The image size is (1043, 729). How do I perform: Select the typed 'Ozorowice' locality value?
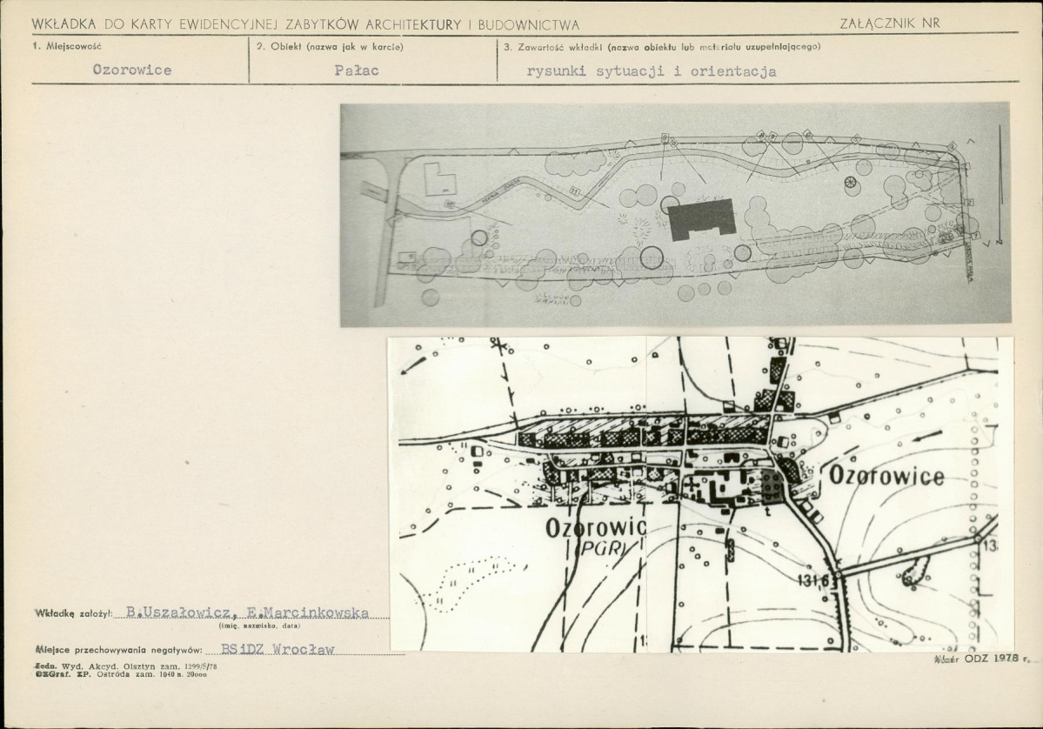(x=131, y=70)
